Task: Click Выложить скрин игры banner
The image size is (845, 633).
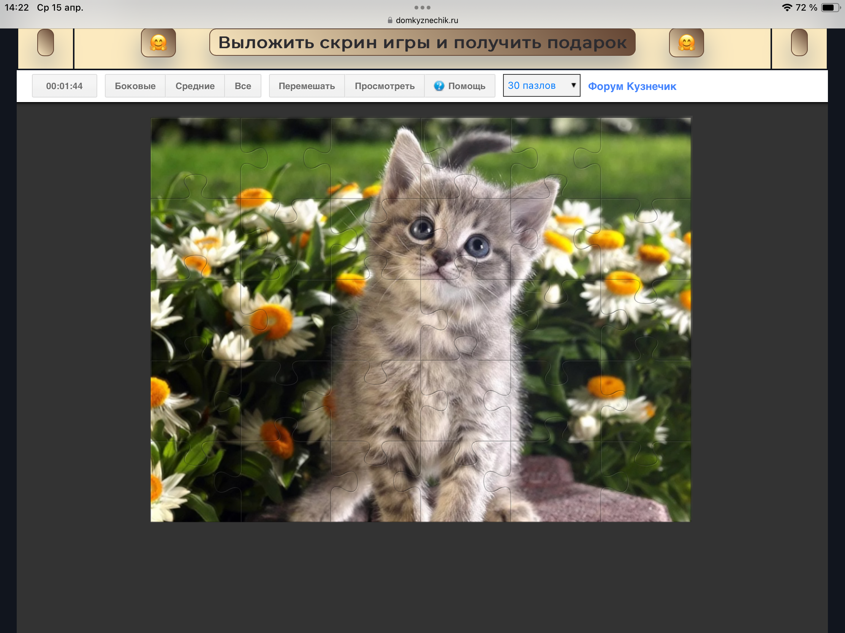Action: (x=422, y=43)
